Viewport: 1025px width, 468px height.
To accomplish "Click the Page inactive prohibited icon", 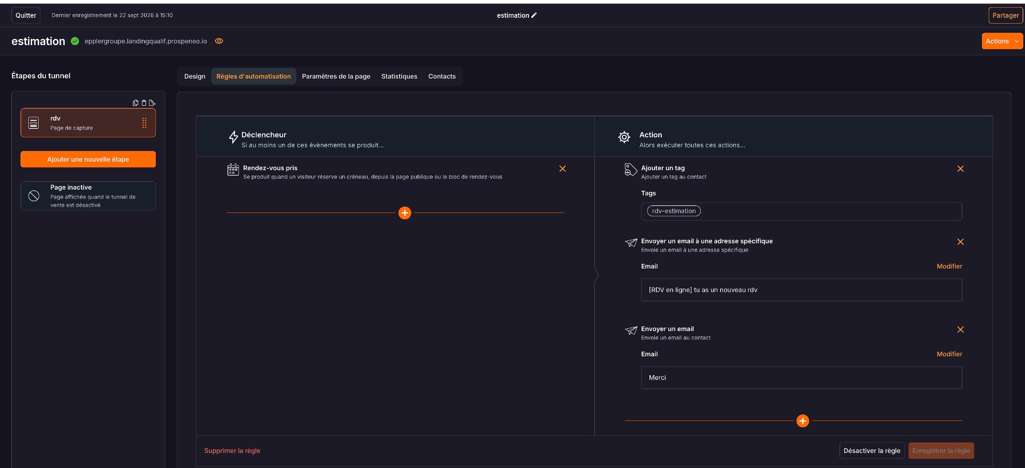I will click(34, 196).
